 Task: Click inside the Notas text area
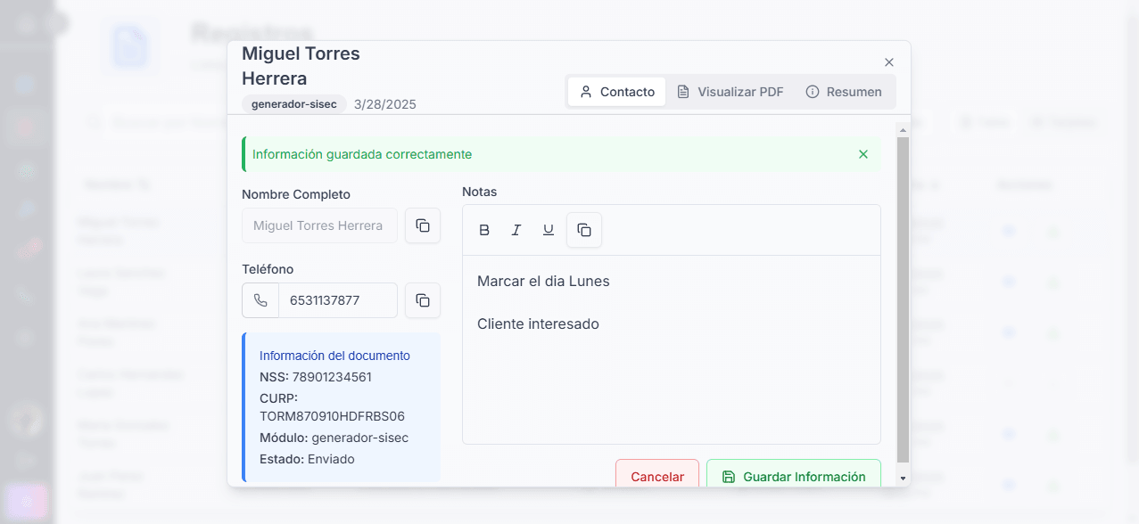point(671,349)
